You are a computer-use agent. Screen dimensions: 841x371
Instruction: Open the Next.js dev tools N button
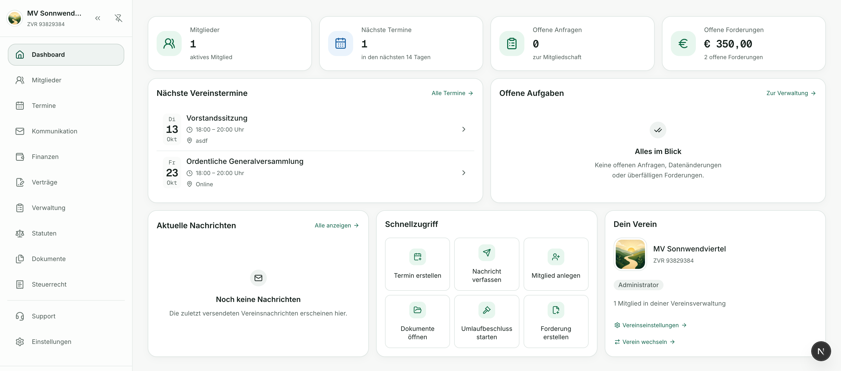821,351
